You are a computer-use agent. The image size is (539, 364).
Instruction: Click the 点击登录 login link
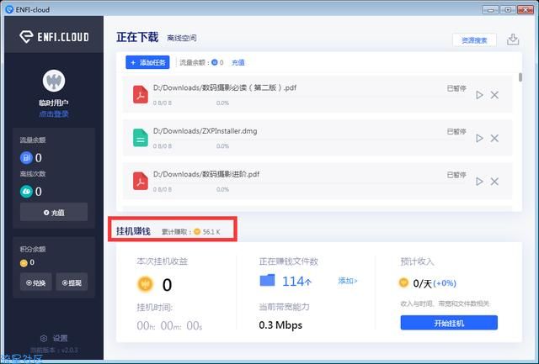(54, 113)
